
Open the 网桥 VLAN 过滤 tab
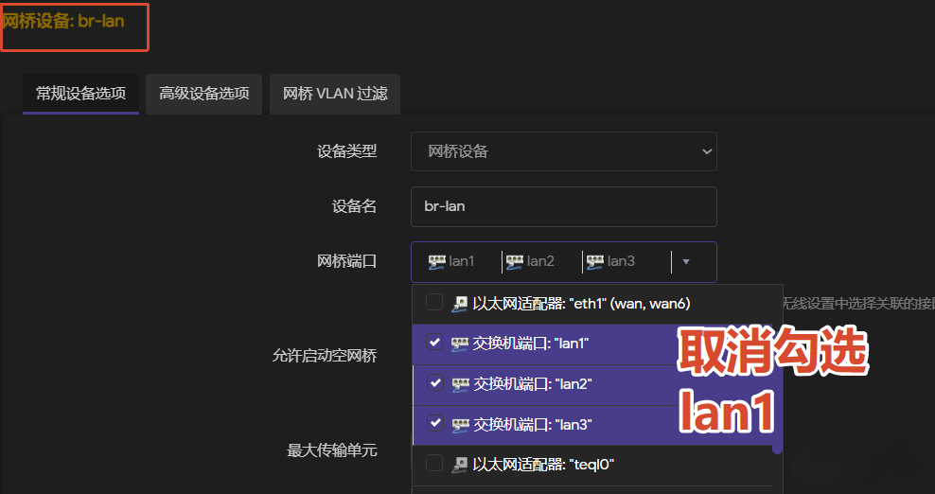click(x=334, y=94)
